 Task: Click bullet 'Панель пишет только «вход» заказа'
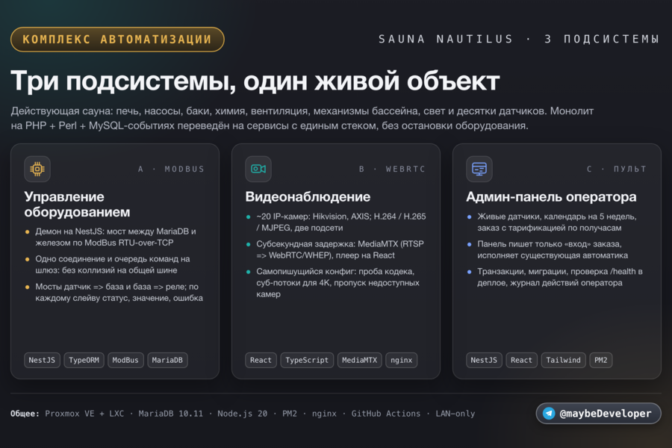coord(553,249)
